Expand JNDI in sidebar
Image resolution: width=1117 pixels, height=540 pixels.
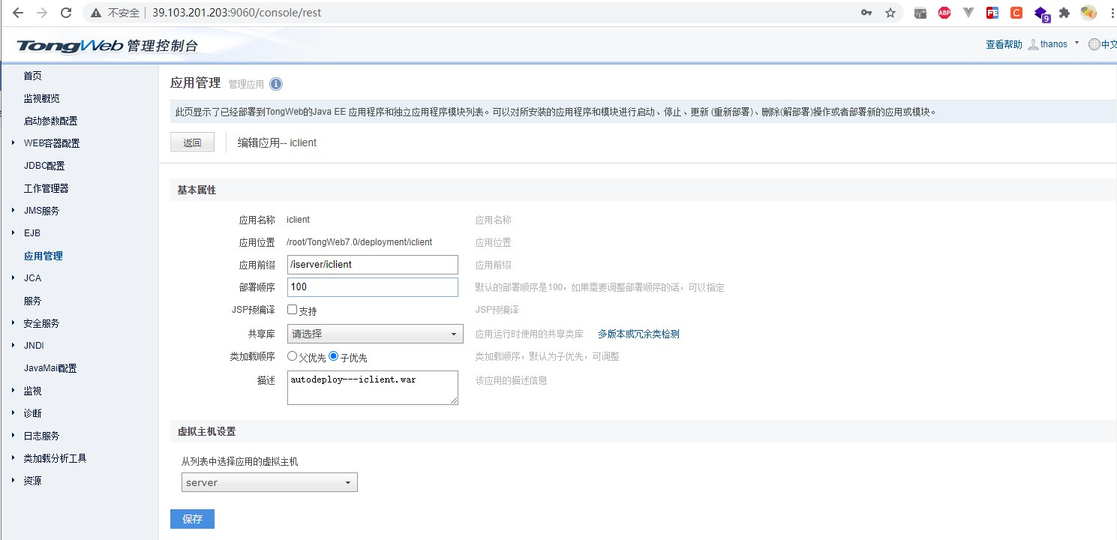(14, 345)
